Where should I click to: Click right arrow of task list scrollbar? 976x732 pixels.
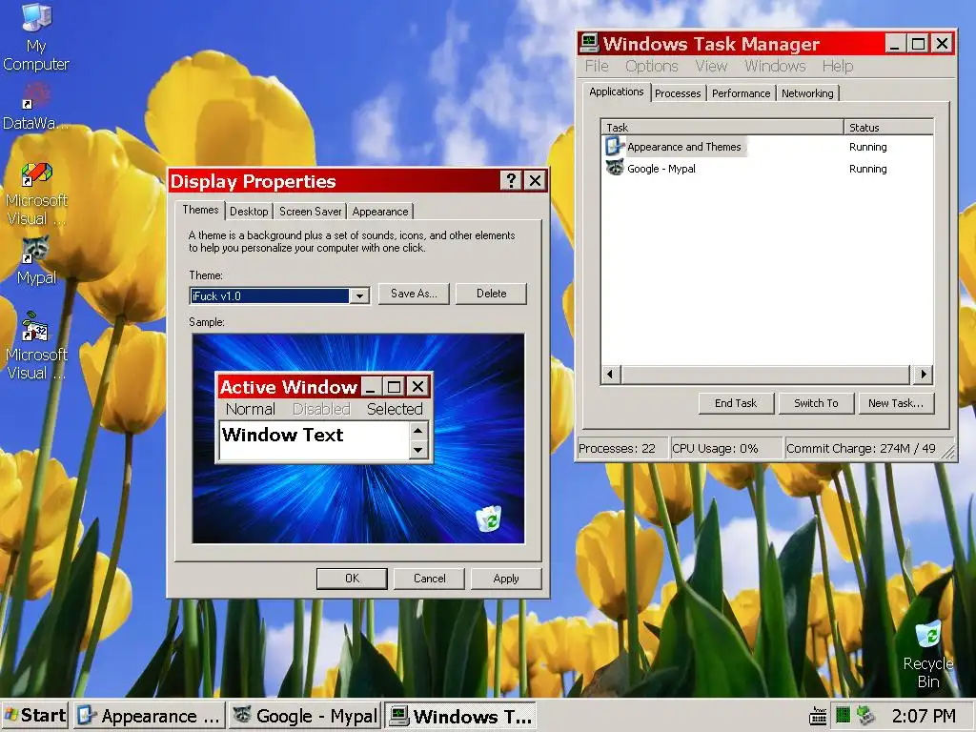coord(924,374)
